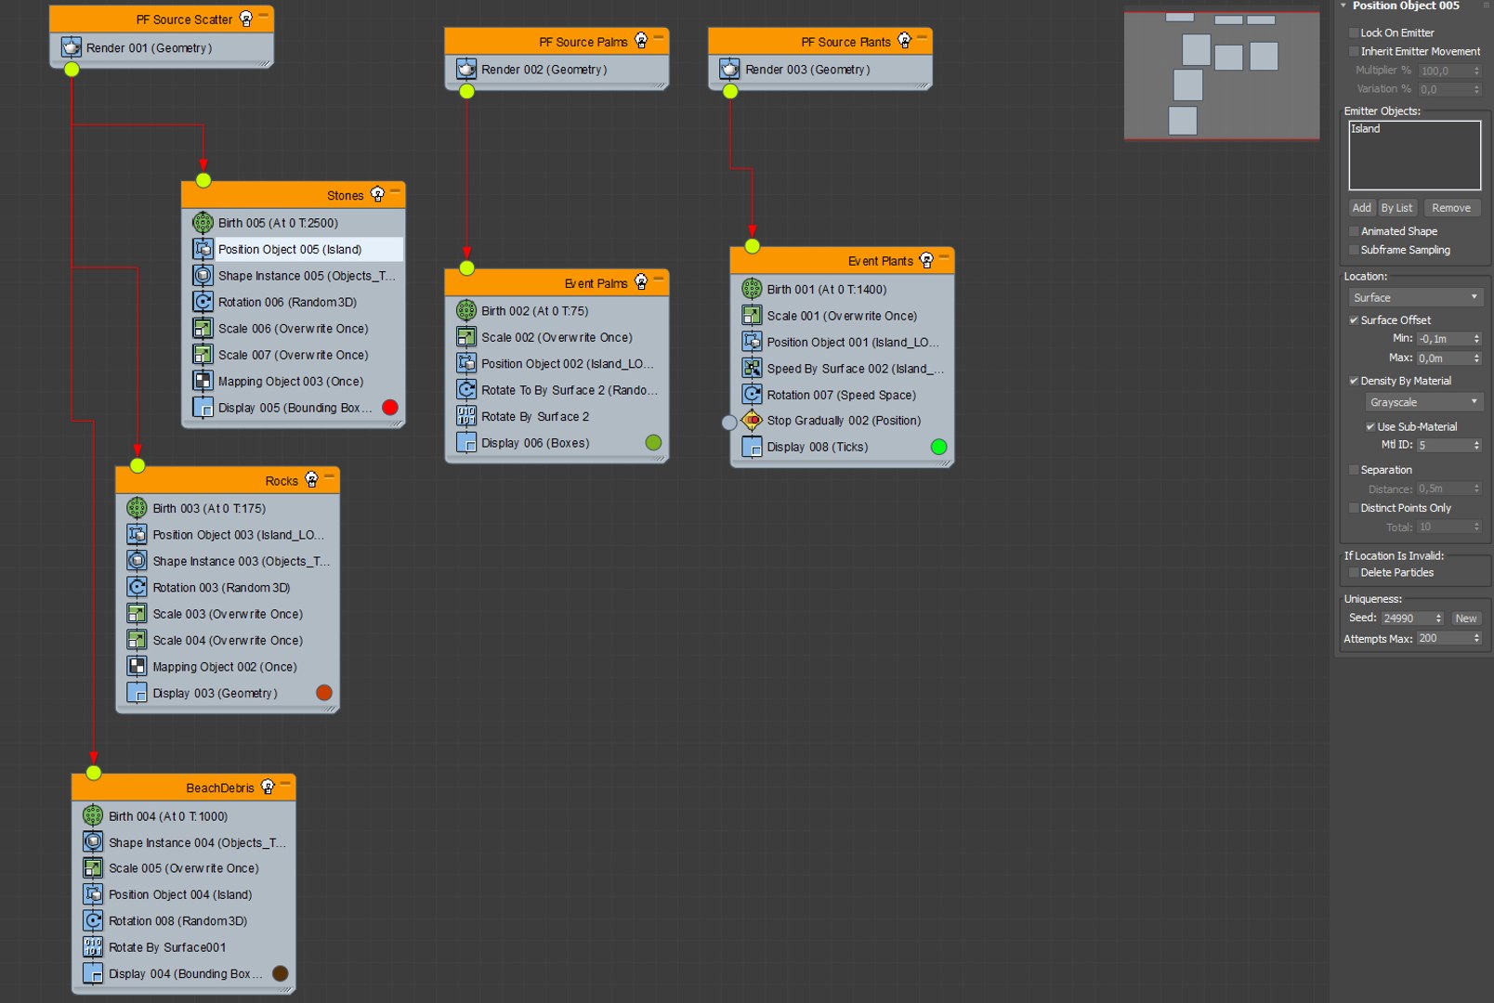Select Island in Emitter Objects list
This screenshot has width=1494, height=1003.
1366,129
